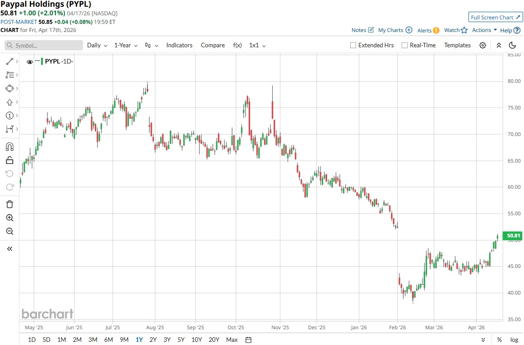Select the numbered annotation tool
The width and height of the screenshot is (524, 345).
(9, 116)
